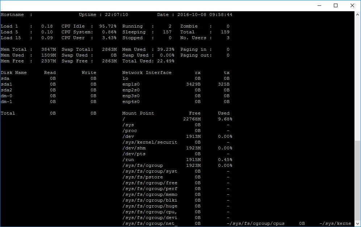Click the Sleeping count 157
The width and height of the screenshot is (361, 227).
pyautogui.click(x=167, y=32)
